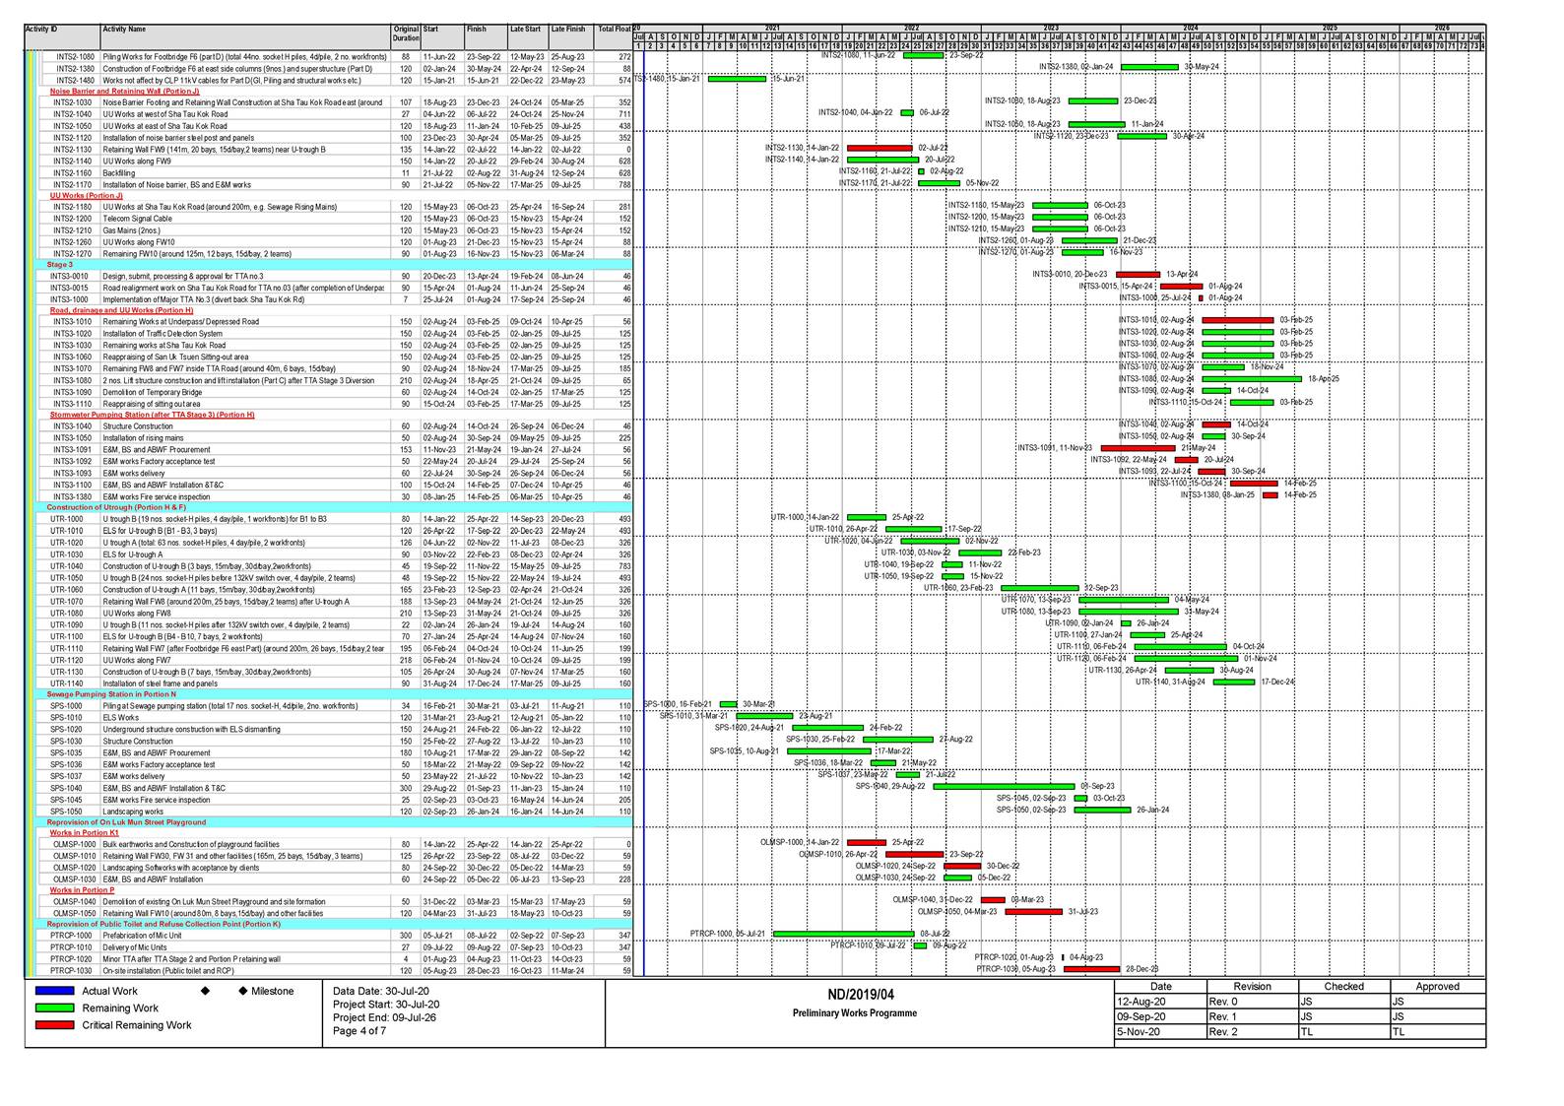The width and height of the screenshot is (1564, 1106).
Task: Click the Rev. 2 revision table cell
Action: click(1251, 1032)
